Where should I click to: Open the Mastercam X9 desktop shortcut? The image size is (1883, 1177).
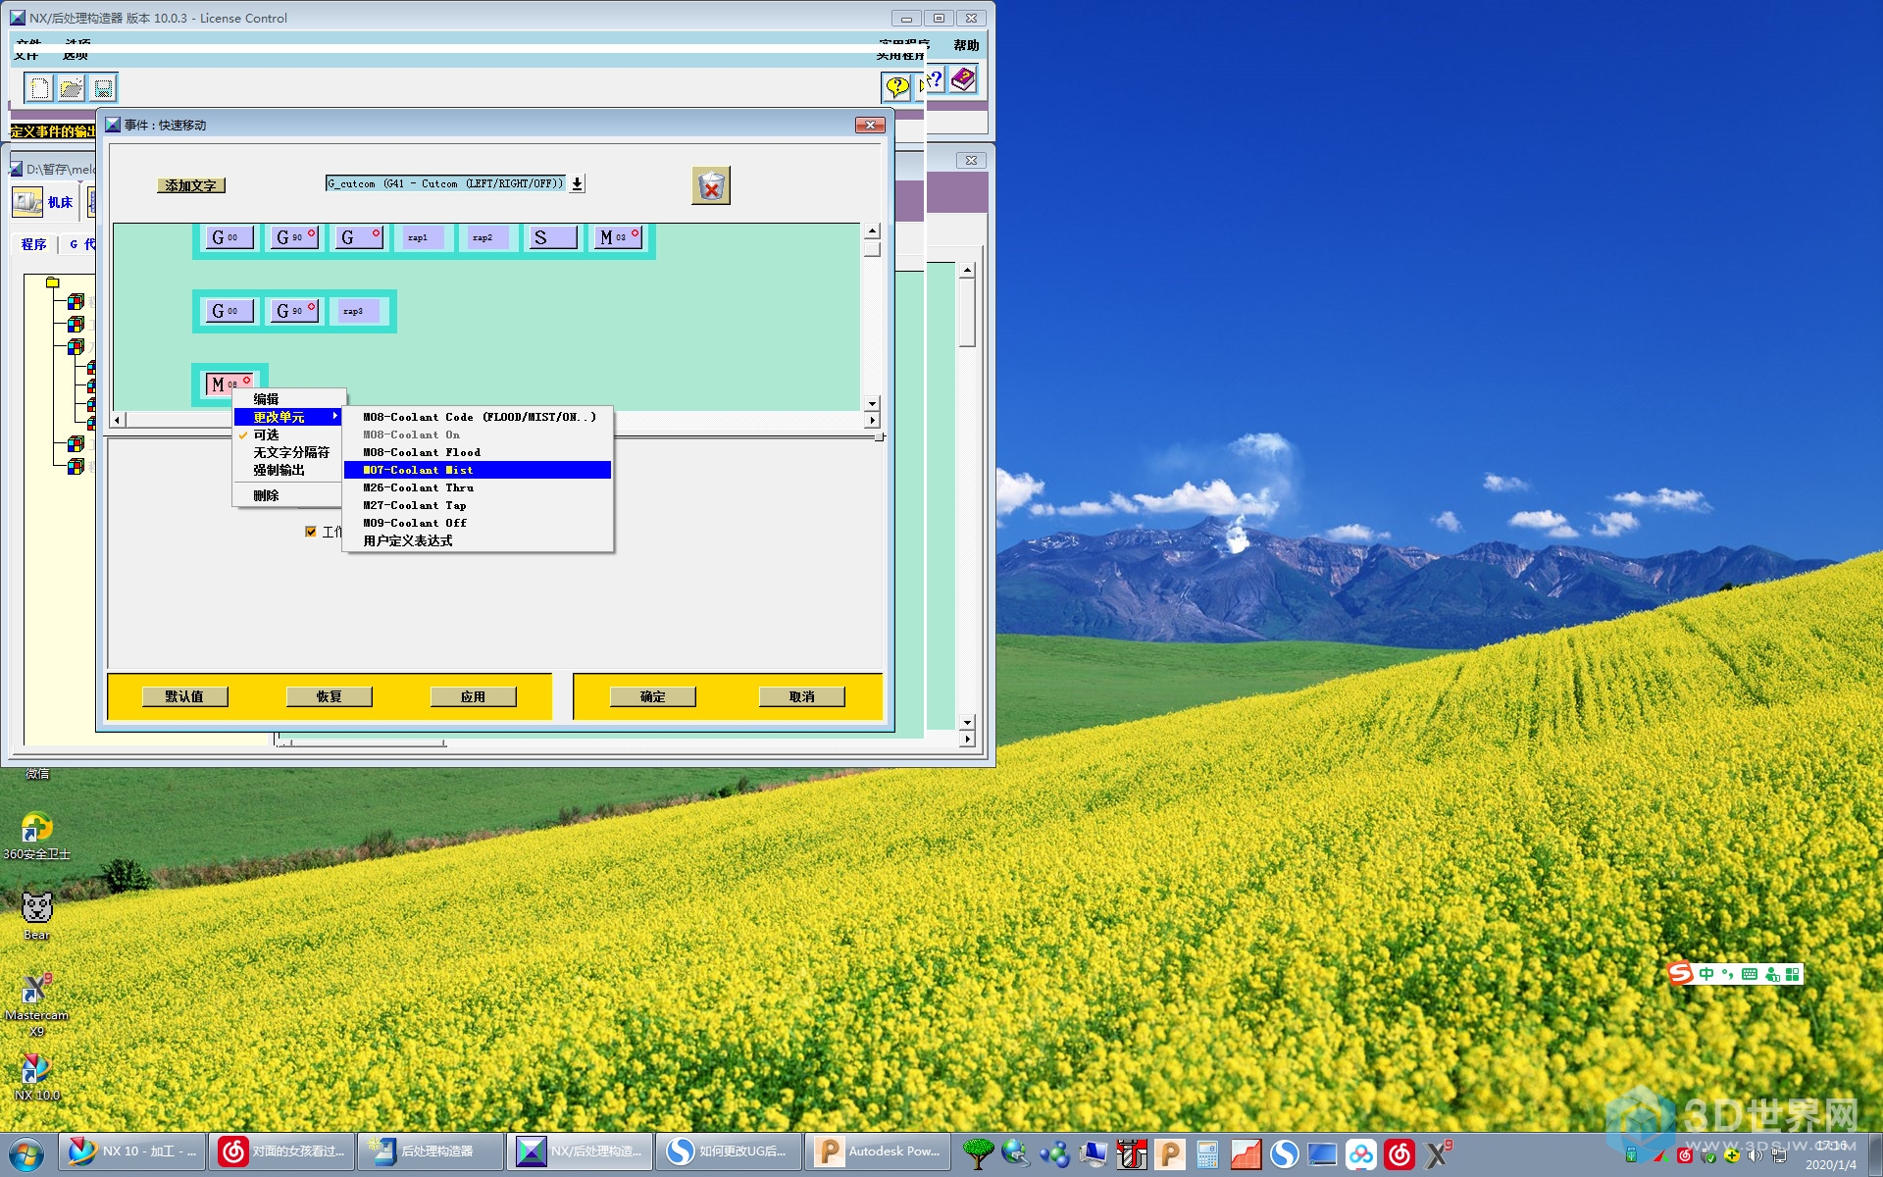pos(36,1004)
